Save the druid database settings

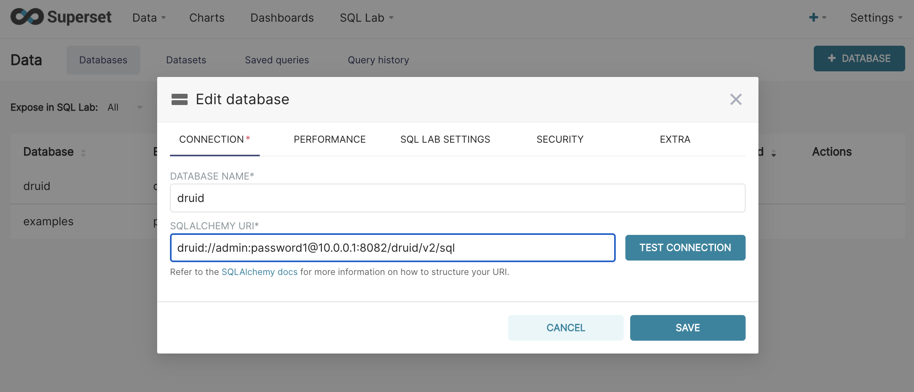(687, 327)
